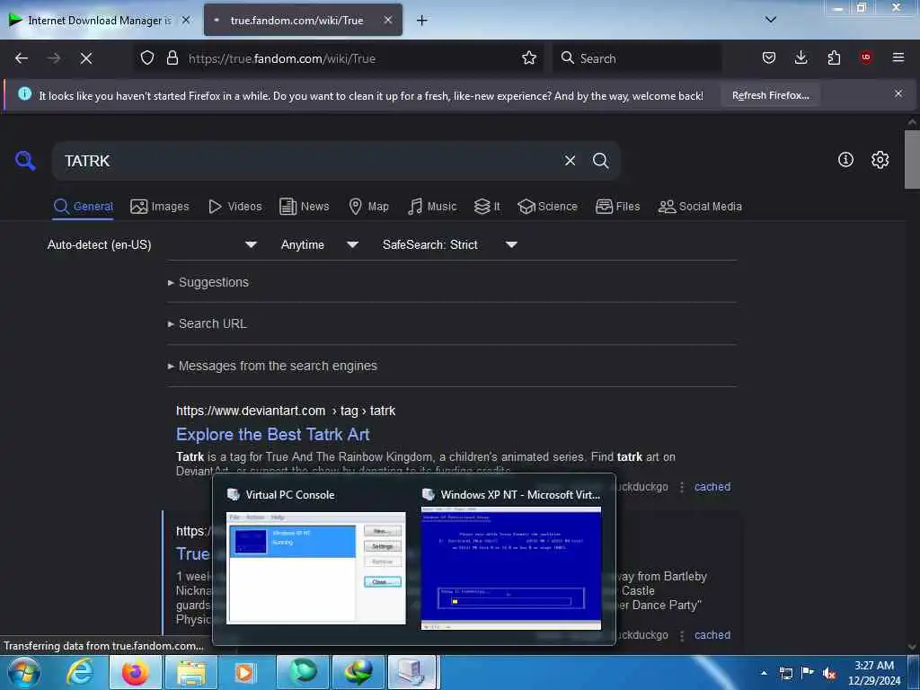Screen dimensions: 920x690
Task: Open search preferences gear icon
Action: point(880,160)
